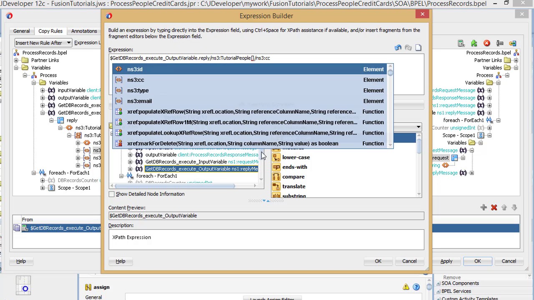Click Cancel in the Assign editor window
The image size is (534, 300).
pyautogui.click(x=509, y=261)
